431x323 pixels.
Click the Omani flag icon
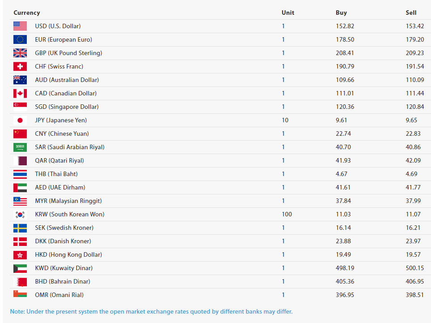20,294
